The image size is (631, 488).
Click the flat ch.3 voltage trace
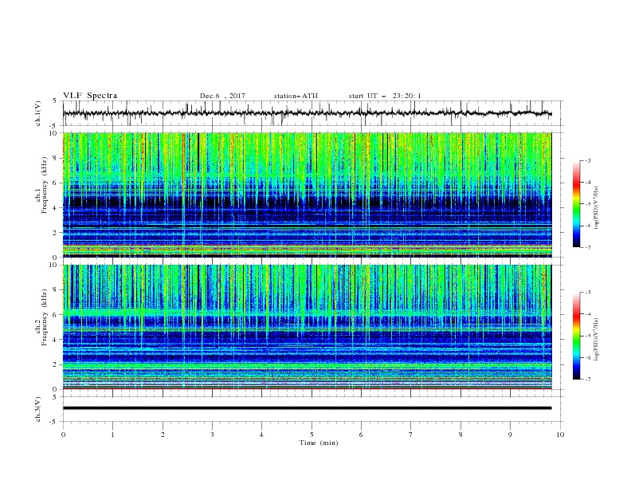pos(307,408)
